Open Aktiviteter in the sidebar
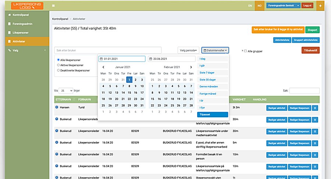The height and width of the screenshot is (179, 331). click(27, 42)
